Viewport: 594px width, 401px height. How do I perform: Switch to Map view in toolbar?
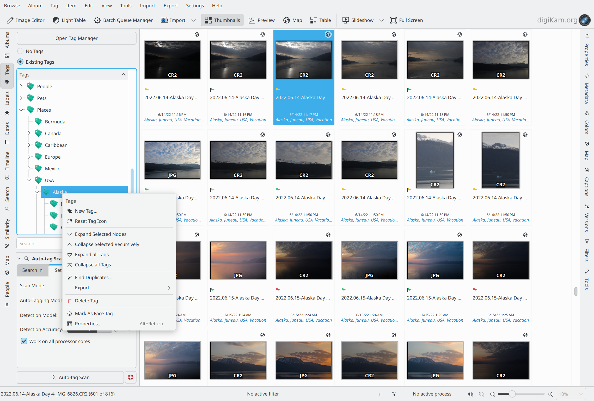point(292,20)
